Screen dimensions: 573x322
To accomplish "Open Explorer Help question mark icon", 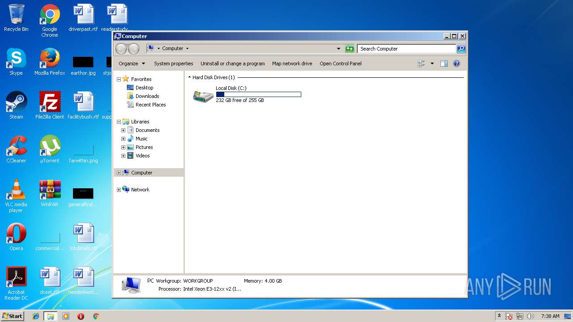I will tap(457, 64).
